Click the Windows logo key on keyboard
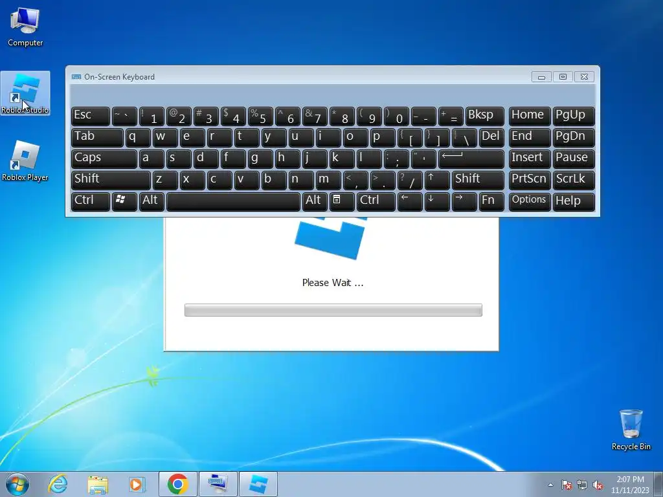The image size is (663, 497). 124,201
